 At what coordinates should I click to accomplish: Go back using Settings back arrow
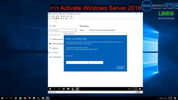[x=50, y=21]
